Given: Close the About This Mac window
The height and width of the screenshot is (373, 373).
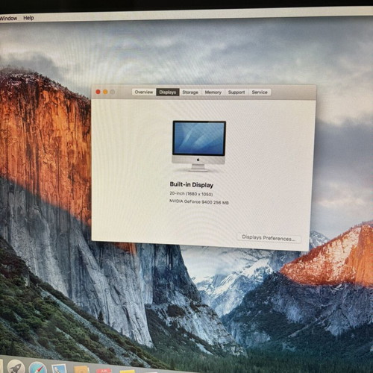Looking at the screenshot, I should tap(98, 92).
